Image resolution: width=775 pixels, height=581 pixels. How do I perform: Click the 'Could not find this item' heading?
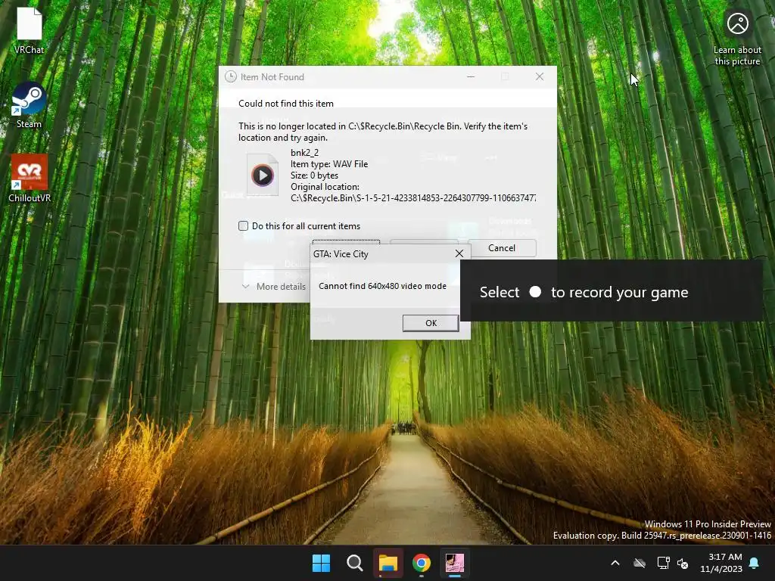click(285, 103)
